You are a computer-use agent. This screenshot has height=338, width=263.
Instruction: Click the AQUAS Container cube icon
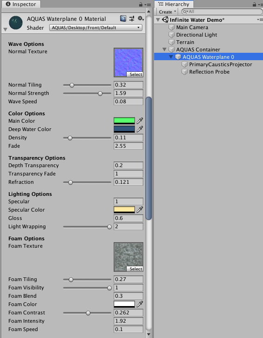(172, 50)
